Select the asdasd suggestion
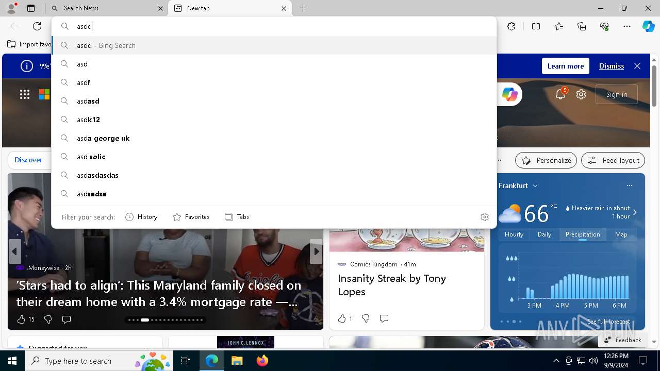660x371 pixels. [274, 101]
